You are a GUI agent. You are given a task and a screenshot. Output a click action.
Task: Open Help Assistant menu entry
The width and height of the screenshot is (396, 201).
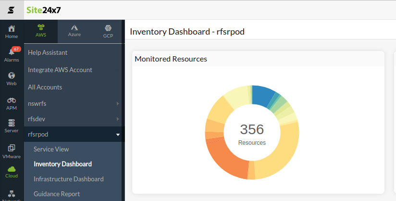point(48,52)
